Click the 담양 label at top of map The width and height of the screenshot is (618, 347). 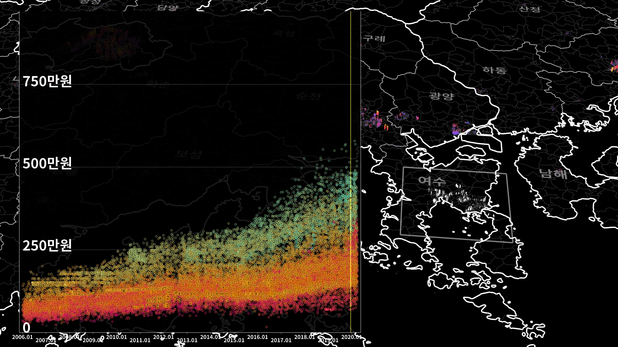click(x=167, y=7)
